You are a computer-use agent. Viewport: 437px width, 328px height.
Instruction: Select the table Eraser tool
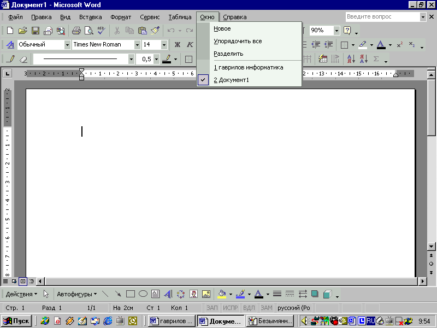pyautogui.click(x=23, y=59)
